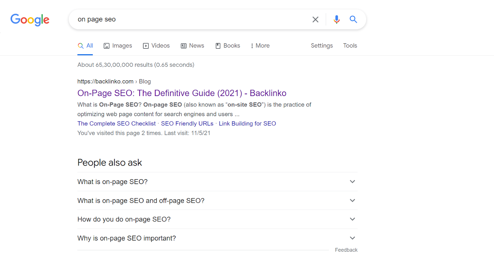Open the Backlinko On-Page SEO result title
The image size is (494, 256).
[x=182, y=93]
